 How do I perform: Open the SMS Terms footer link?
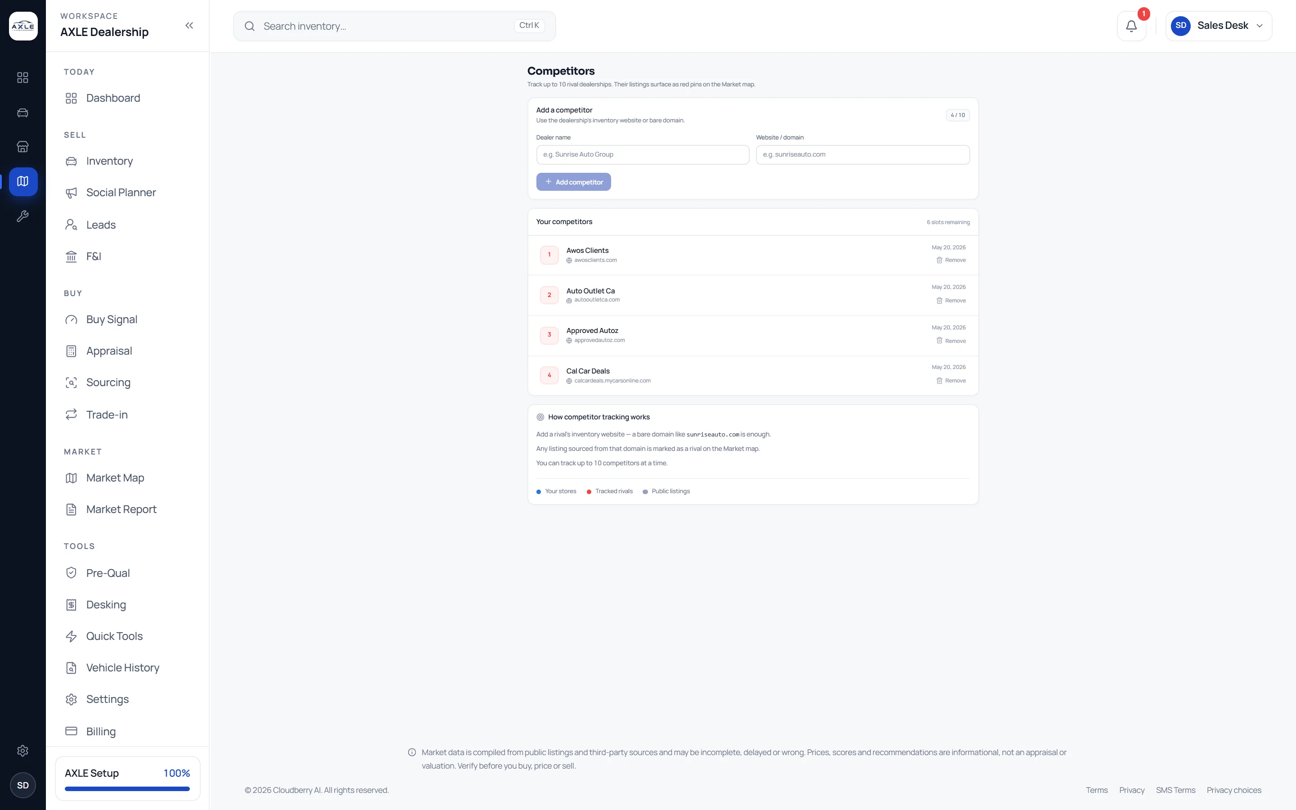pos(1175,790)
